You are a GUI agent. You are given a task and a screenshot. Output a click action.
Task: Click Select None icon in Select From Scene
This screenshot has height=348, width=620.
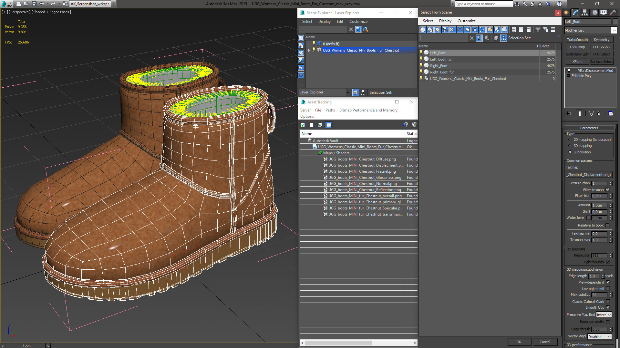(521, 30)
